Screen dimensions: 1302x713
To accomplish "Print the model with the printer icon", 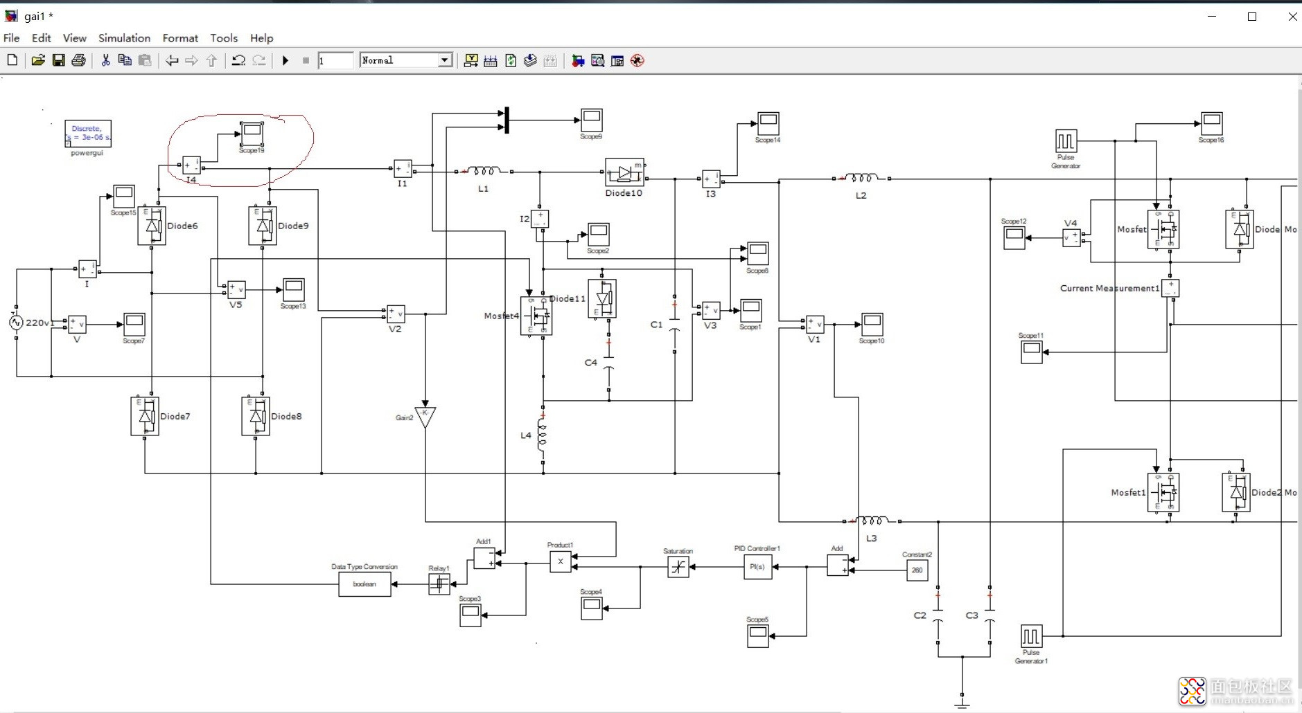I will tap(79, 60).
